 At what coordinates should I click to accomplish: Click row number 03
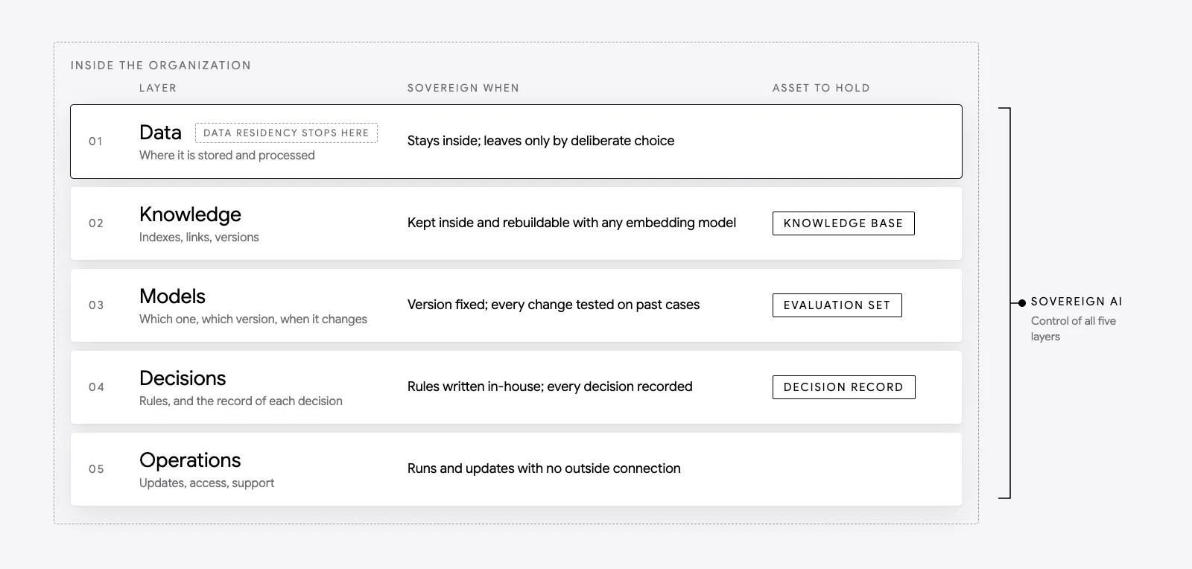[x=96, y=305]
